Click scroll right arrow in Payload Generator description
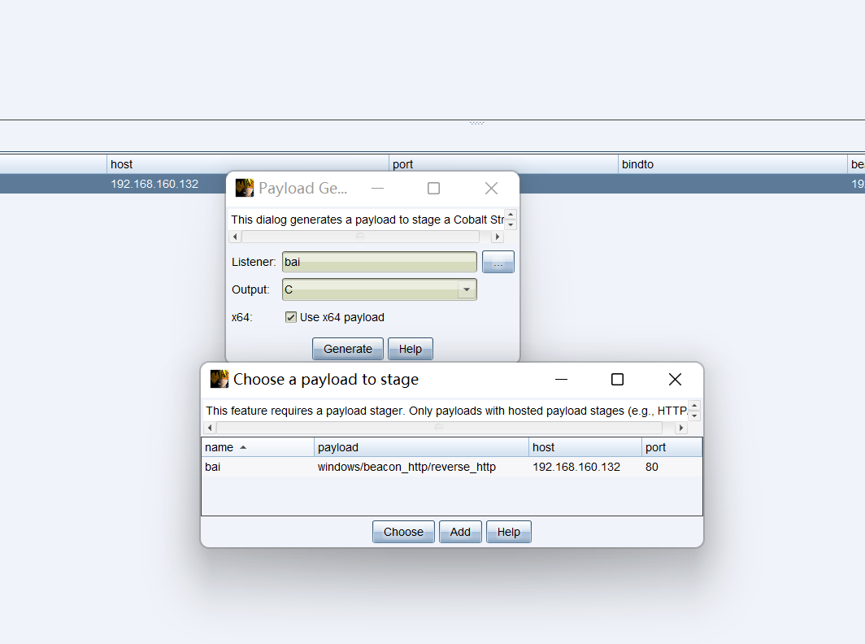Image resolution: width=865 pixels, height=644 pixels. coord(497,237)
